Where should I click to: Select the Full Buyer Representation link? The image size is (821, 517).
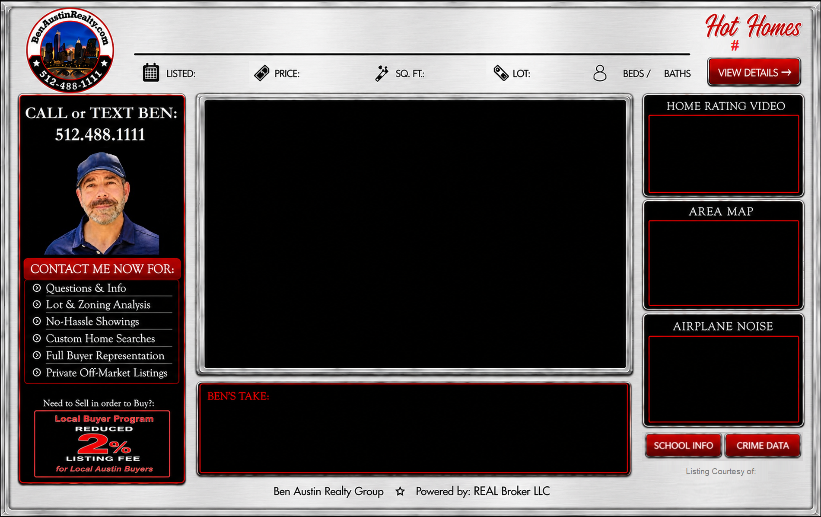coord(105,355)
